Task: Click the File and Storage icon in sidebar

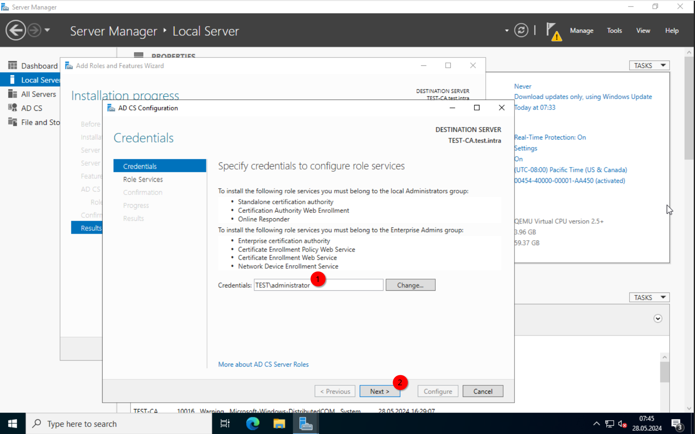Action: point(13,122)
